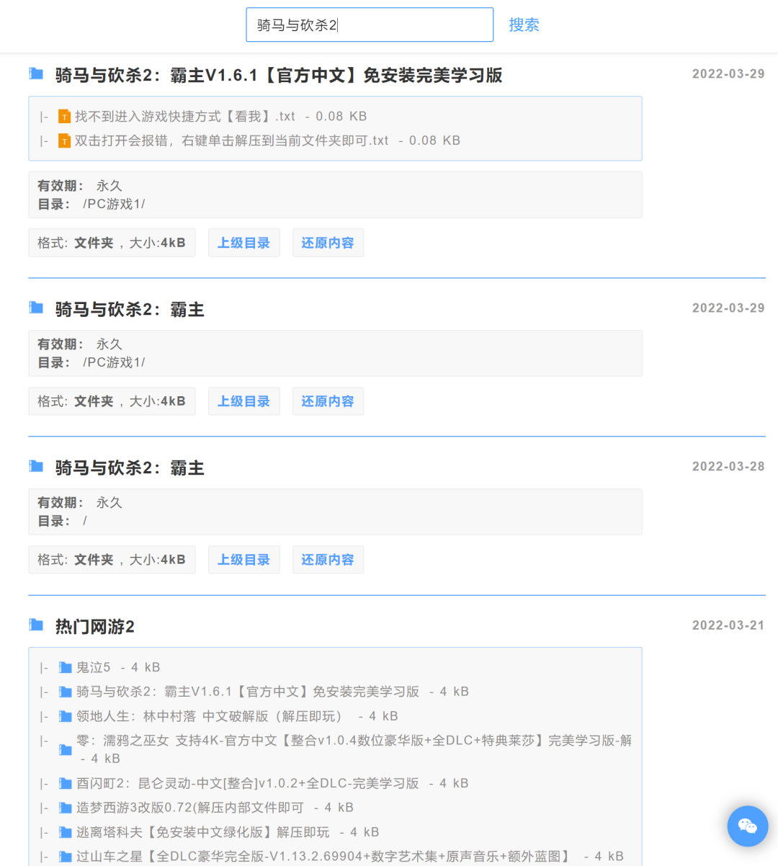
Task: Click folder icon for 过山车之星
Action: (66, 857)
